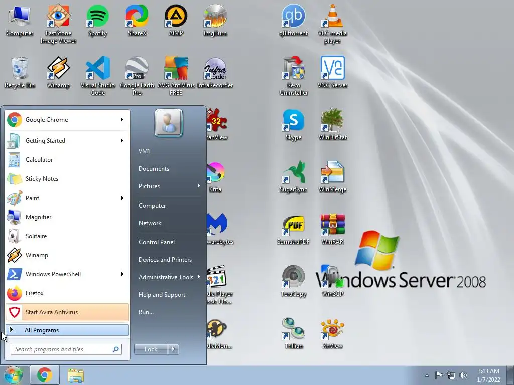The image size is (514, 385).
Task: Click the Start orb button
Action: click(x=13, y=375)
